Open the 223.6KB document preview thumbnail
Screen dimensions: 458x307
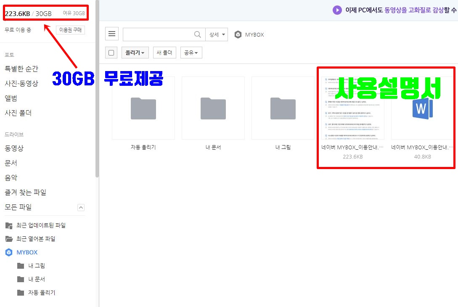pos(352,109)
